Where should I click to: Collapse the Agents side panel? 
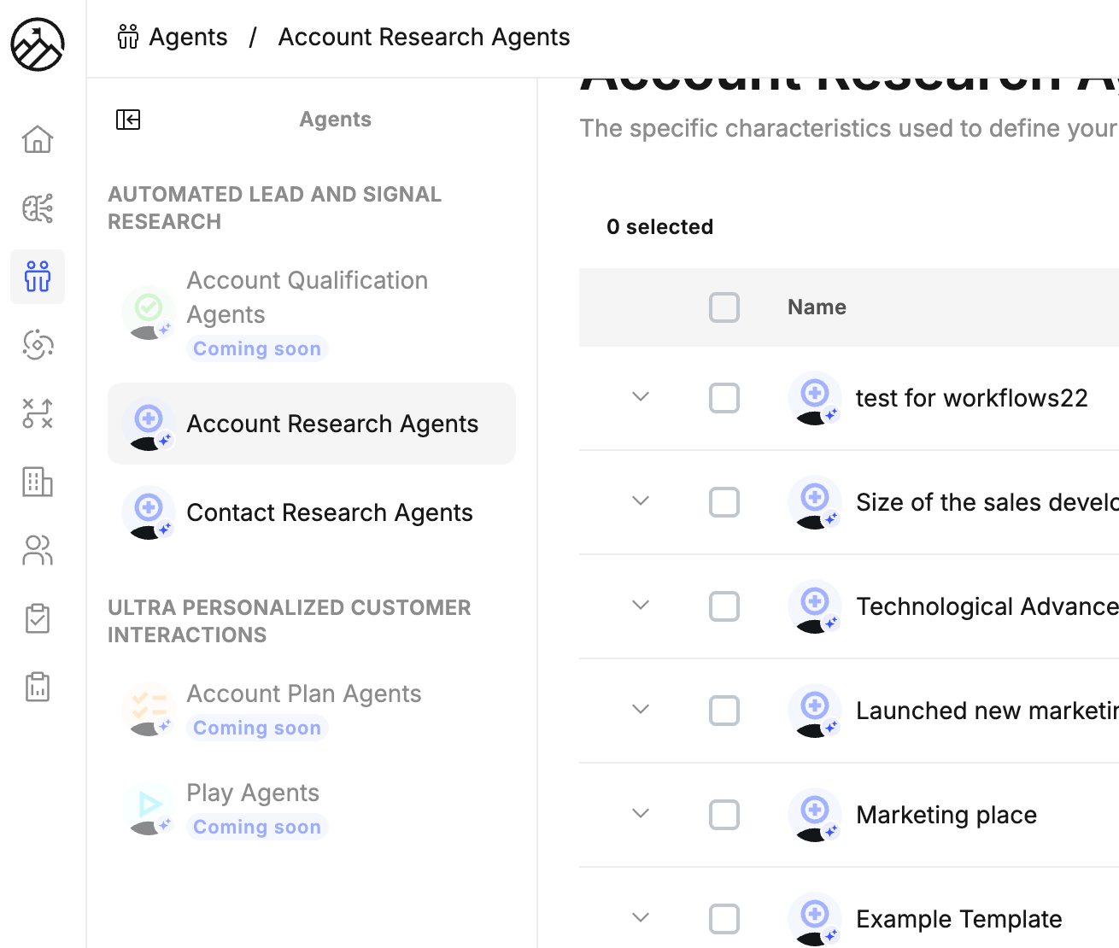click(128, 120)
